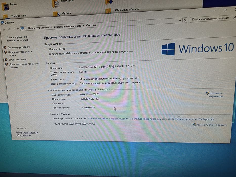Click the shield icon next to Изменить параметры

(208, 93)
